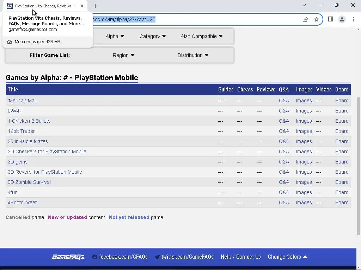This screenshot has height=270, width=361.
Task: Click the Not yet released legend text
Action: (x=129, y=217)
